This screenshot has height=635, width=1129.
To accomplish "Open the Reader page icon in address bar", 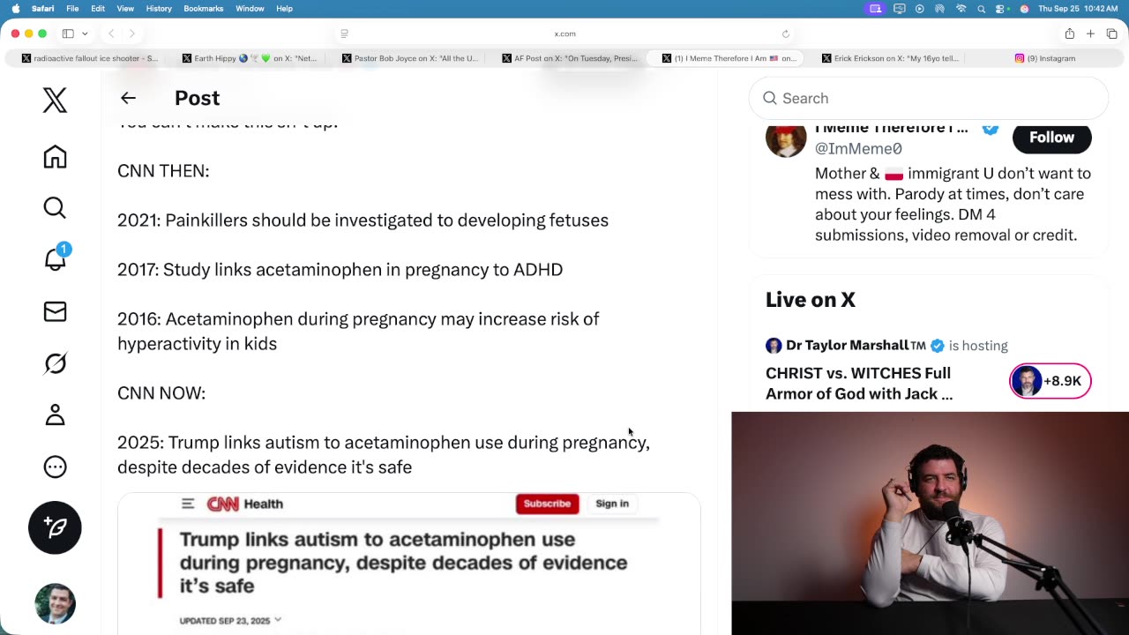I will 344,34.
